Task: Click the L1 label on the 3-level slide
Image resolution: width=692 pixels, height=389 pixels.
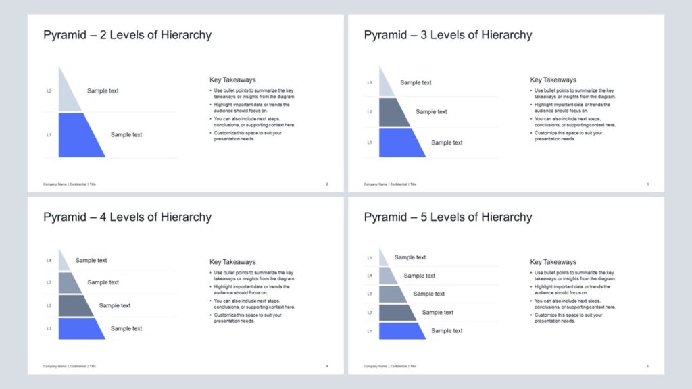Action: point(370,143)
